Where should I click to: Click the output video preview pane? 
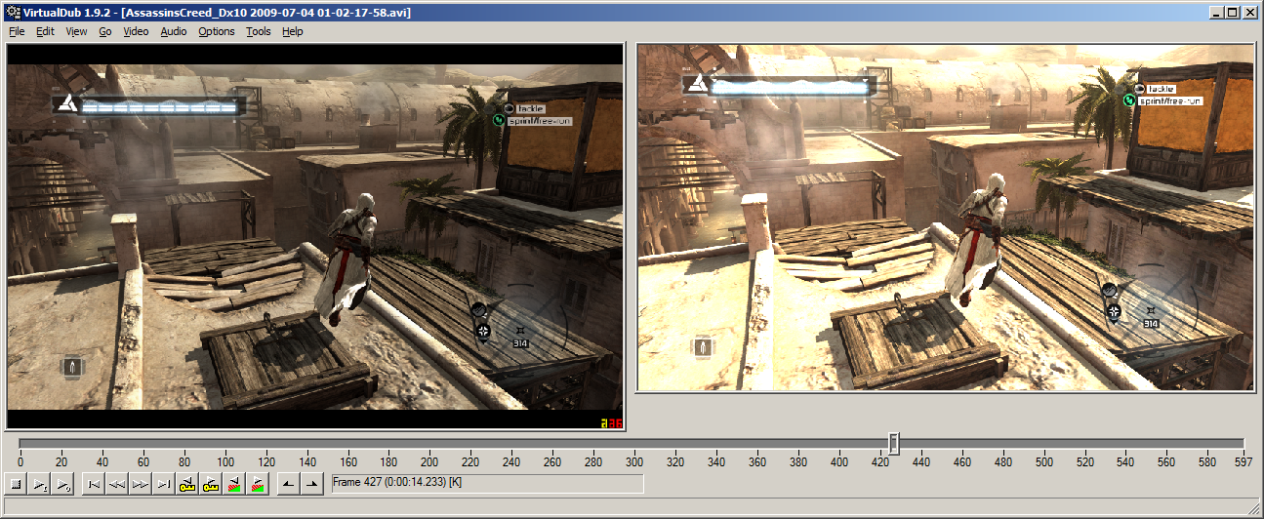click(x=945, y=218)
